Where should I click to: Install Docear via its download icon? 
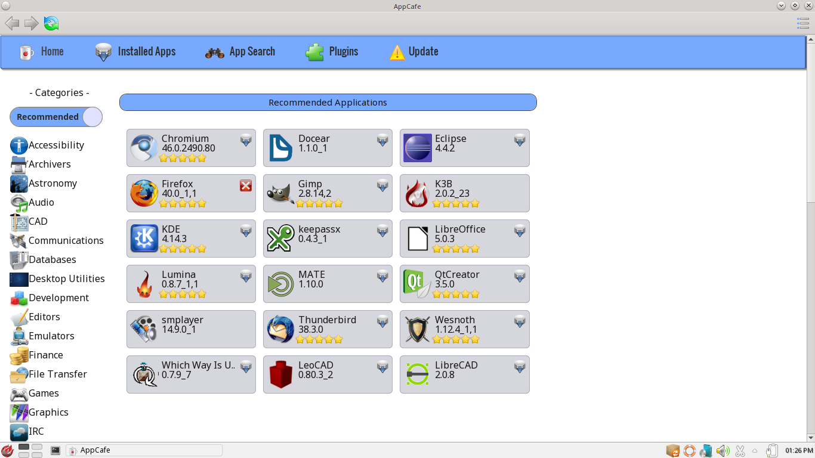pyautogui.click(x=382, y=140)
